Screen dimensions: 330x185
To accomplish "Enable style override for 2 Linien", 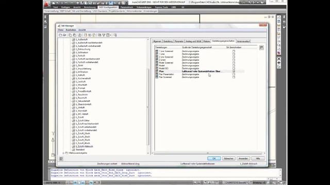I will point(234,60).
